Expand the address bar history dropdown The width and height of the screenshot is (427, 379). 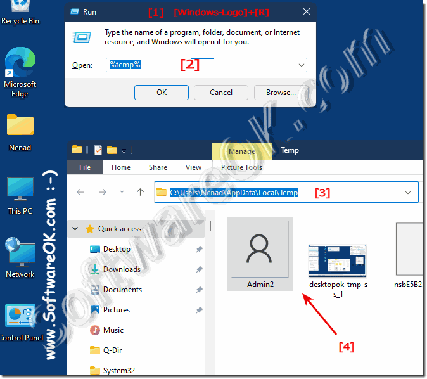(x=407, y=193)
